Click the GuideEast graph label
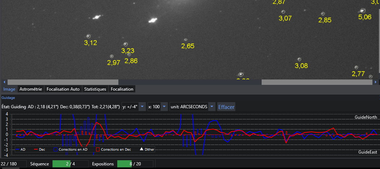The width and height of the screenshot is (380, 169). [368, 152]
